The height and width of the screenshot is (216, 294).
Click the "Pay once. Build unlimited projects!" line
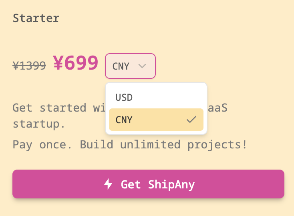pyautogui.click(x=130, y=144)
